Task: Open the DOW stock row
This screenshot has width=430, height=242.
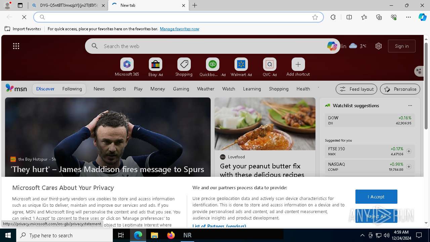Action: 370,120
